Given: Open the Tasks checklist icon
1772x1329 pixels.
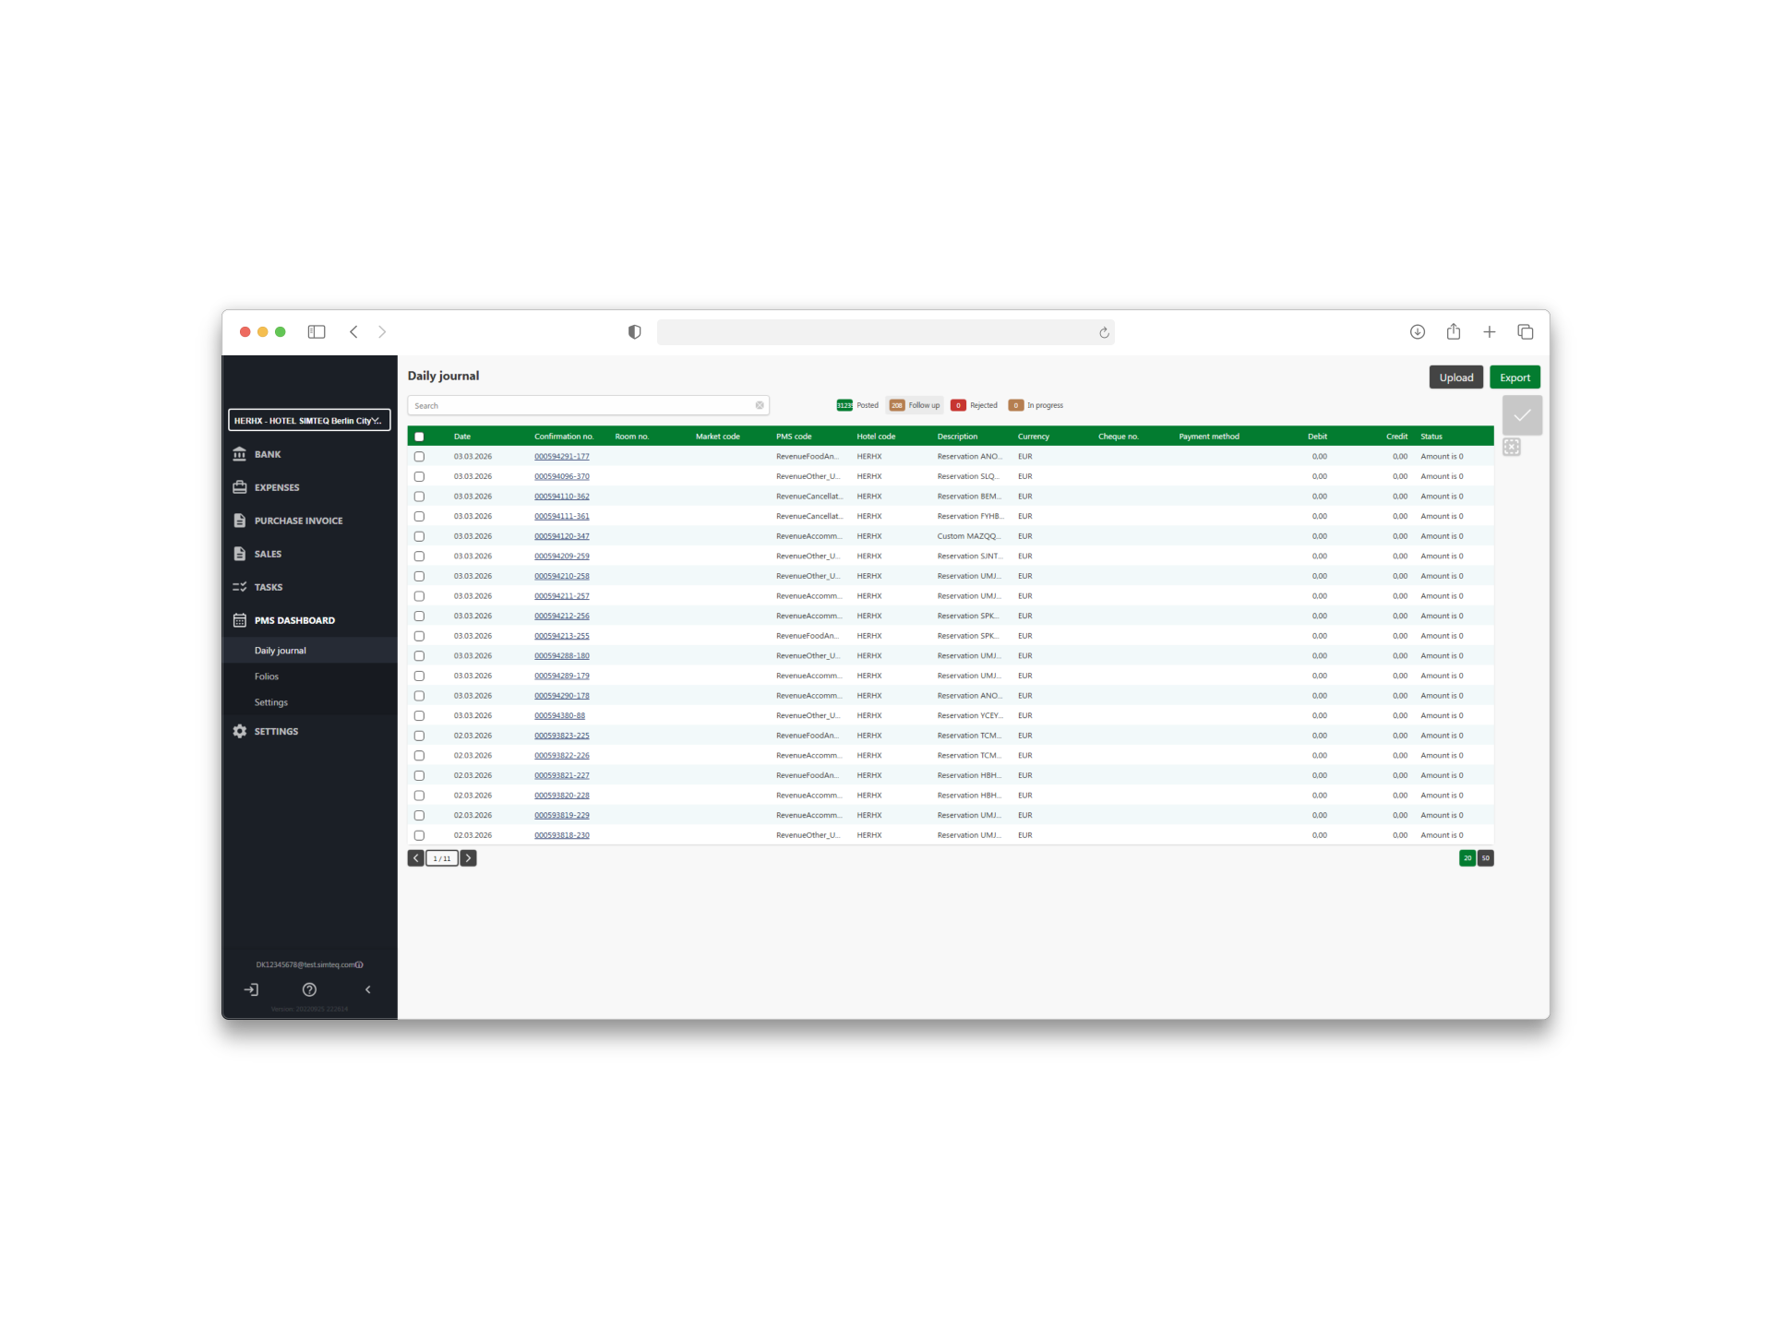Looking at the screenshot, I should 240,587.
